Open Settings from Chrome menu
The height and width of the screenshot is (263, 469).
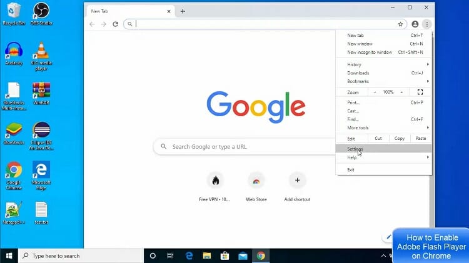pyautogui.click(x=384, y=149)
